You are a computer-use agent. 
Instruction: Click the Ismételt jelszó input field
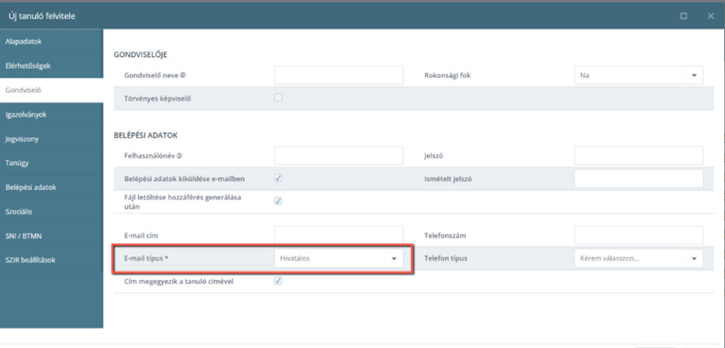(638, 179)
